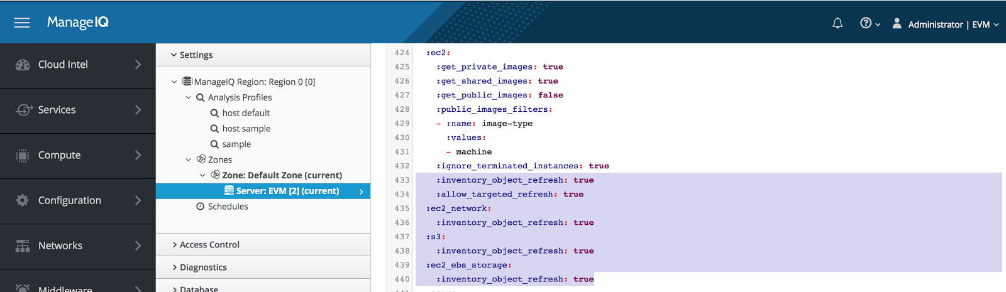Open the Configuration menu

77,201
